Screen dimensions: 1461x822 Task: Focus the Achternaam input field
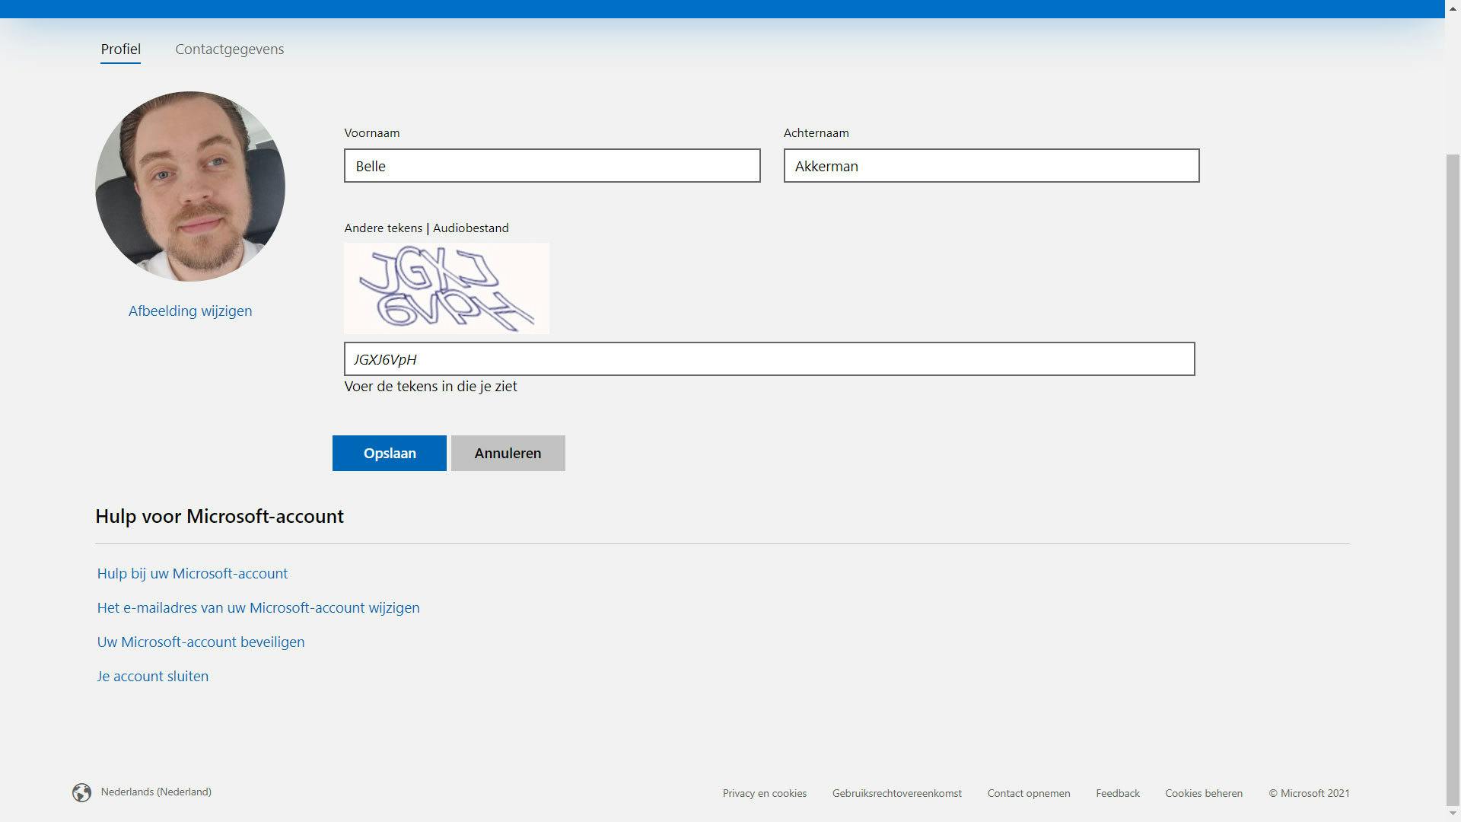(991, 166)
